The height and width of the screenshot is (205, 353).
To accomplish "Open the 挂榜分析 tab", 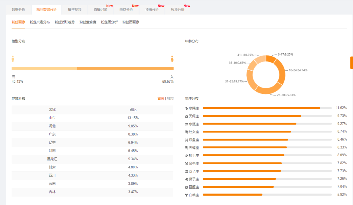I will coord(152,10).
